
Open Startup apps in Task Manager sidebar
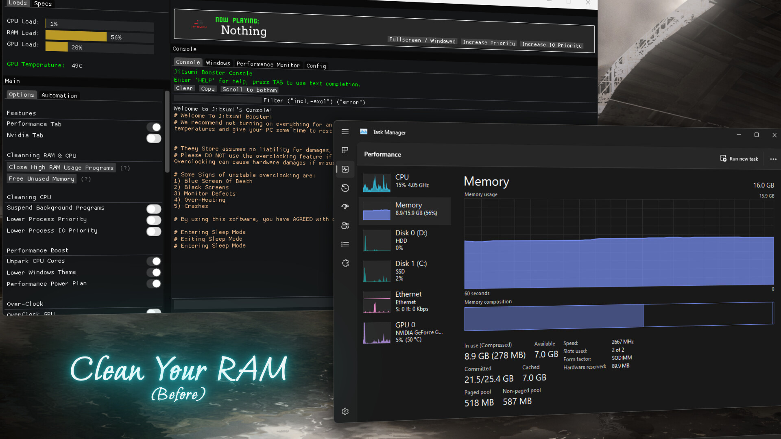point(345,207)
